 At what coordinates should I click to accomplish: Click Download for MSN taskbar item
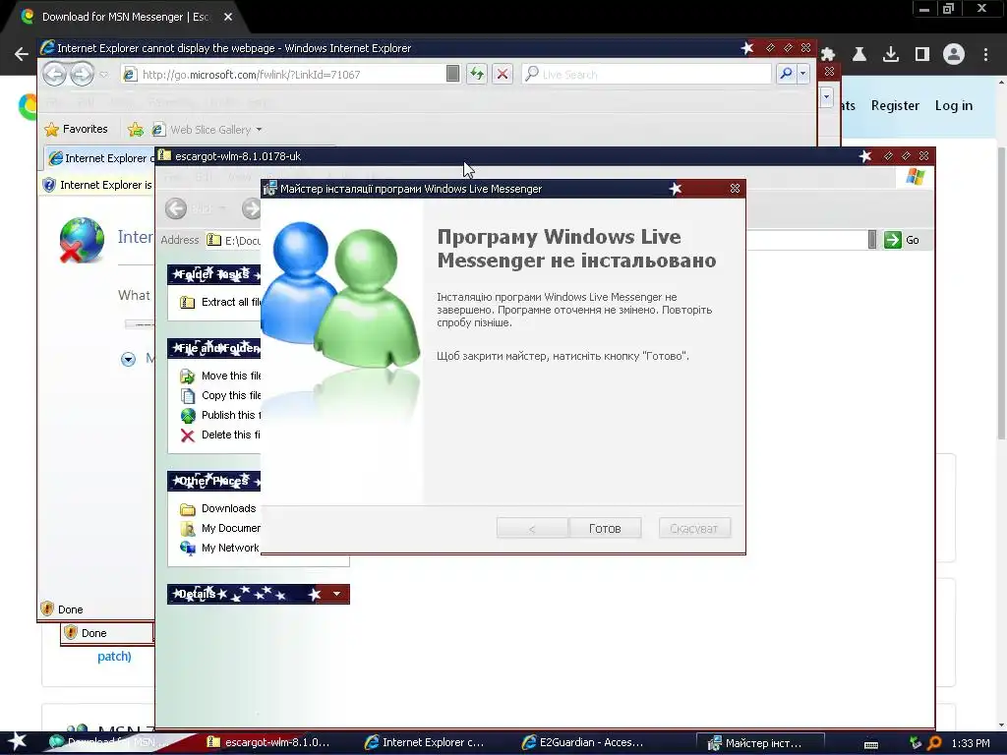(109, 743)
